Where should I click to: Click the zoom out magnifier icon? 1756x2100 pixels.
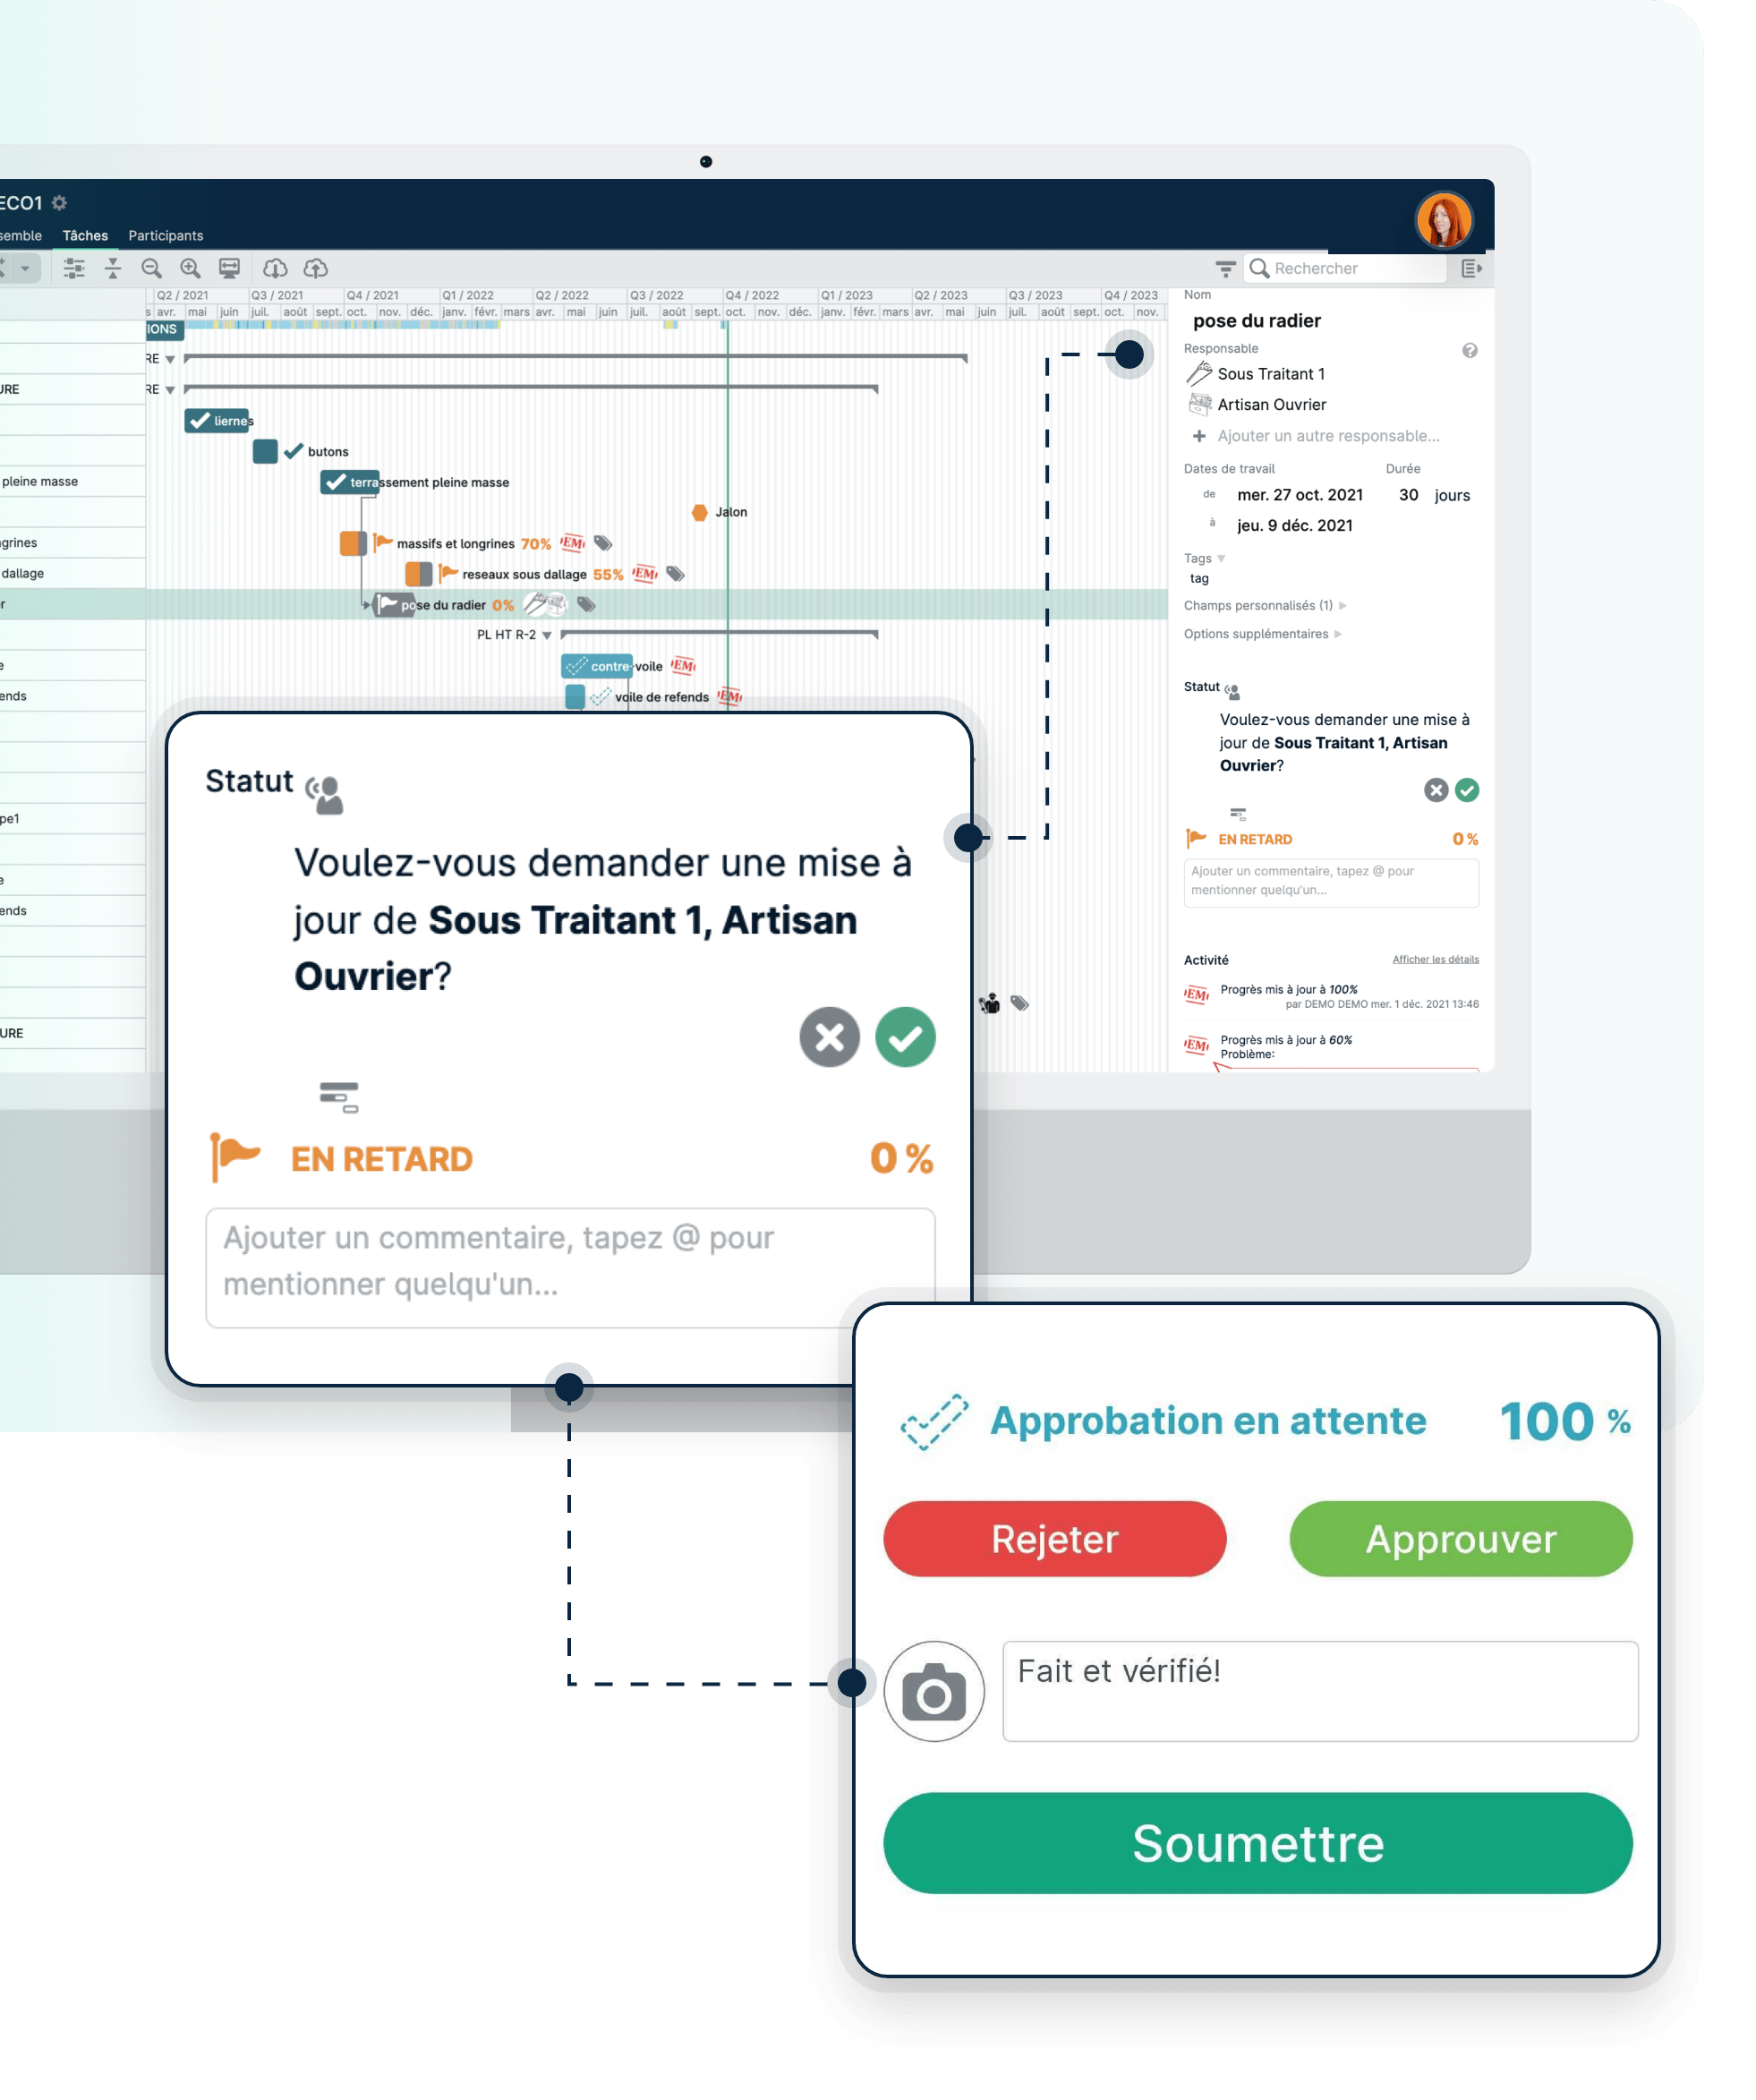(x=152, y=268)
